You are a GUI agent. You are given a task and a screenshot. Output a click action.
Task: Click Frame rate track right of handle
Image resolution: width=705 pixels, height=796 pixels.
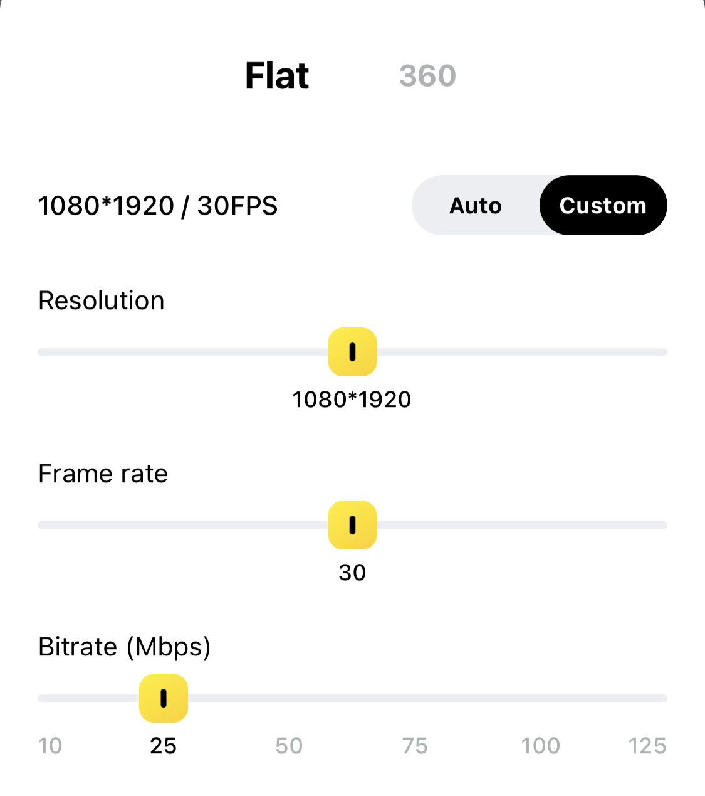click(x=522, y=525)
